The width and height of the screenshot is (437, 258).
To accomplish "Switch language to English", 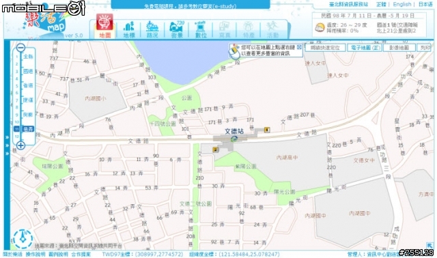I will click(x=402, y=5).
